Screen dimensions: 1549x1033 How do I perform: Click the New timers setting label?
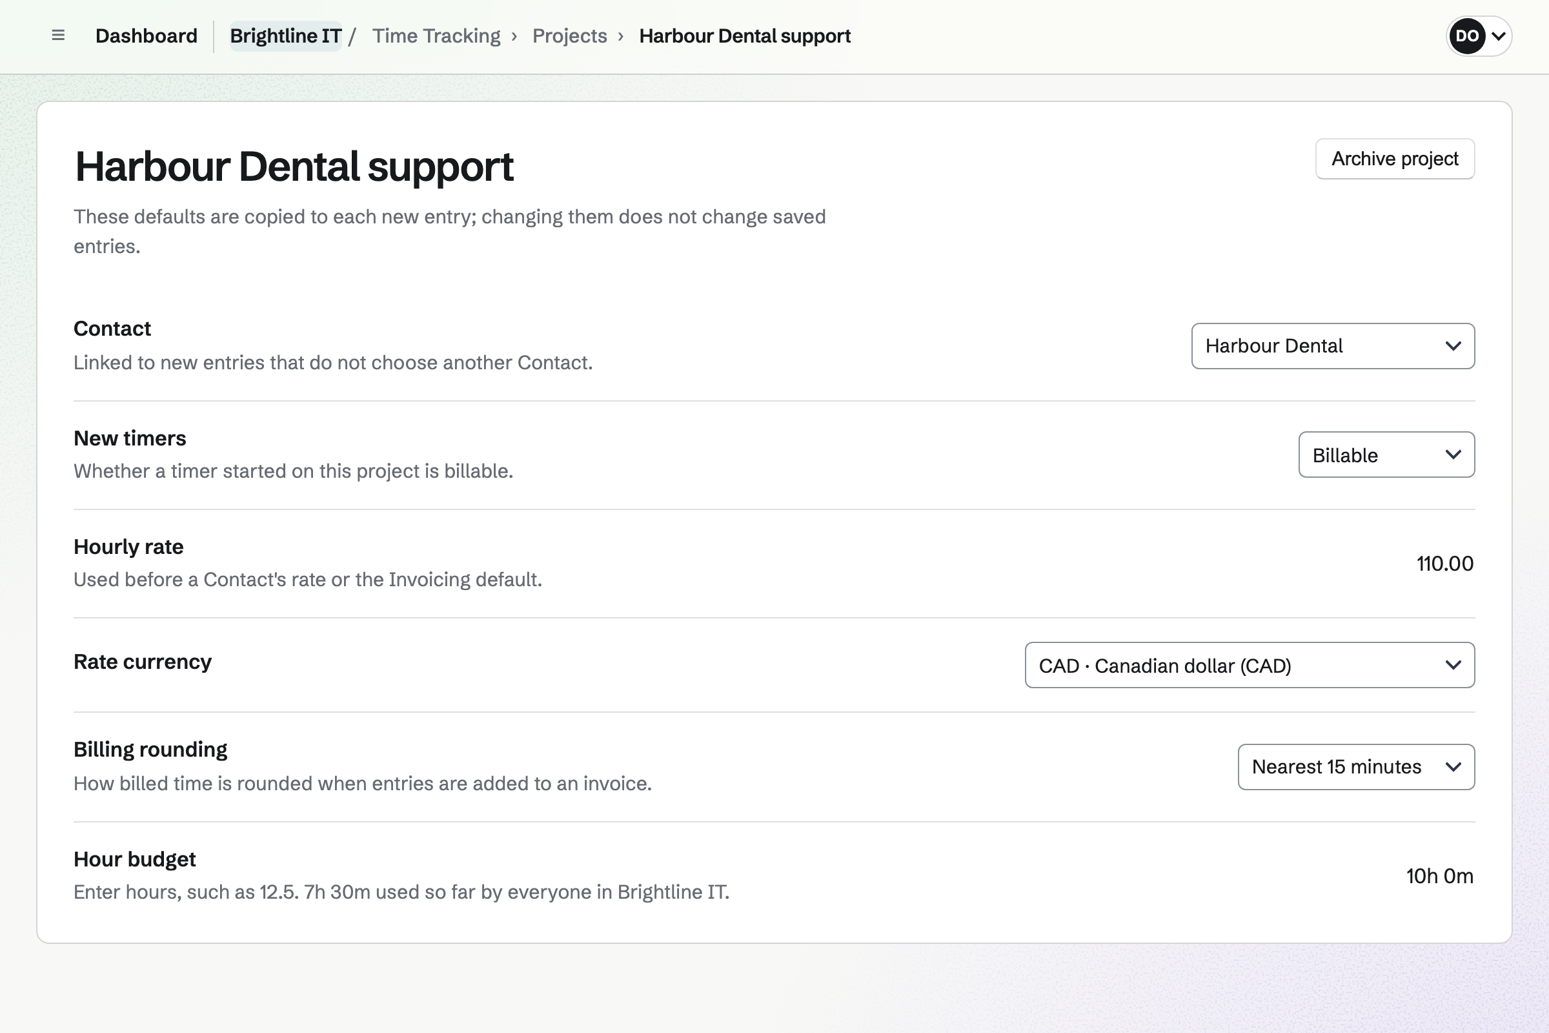(x=130, y=438)
